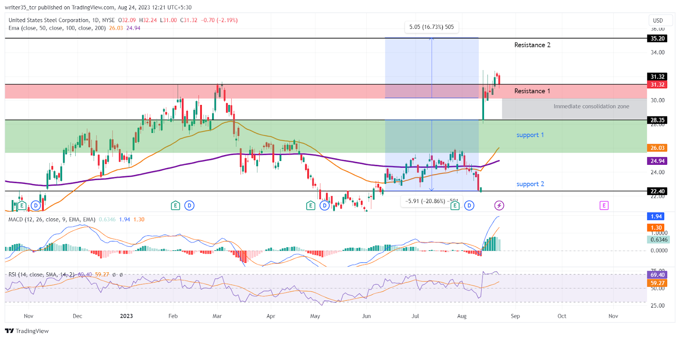Click the 5.05 (16.73%) measurement label
Screen dimensions: 680x339
(x=431, y=27)
